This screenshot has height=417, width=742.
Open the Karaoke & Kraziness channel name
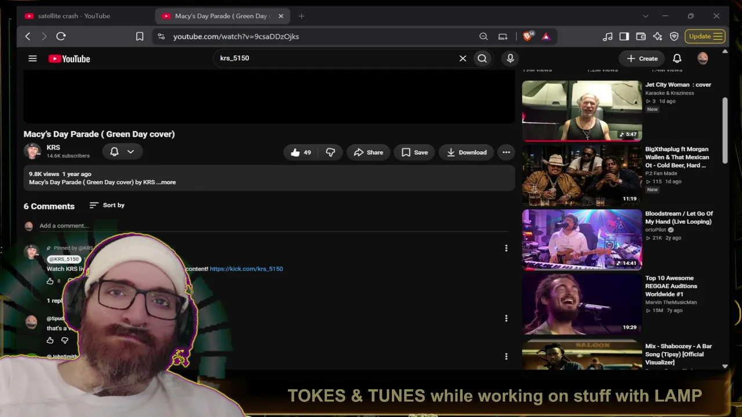point(670,93)
